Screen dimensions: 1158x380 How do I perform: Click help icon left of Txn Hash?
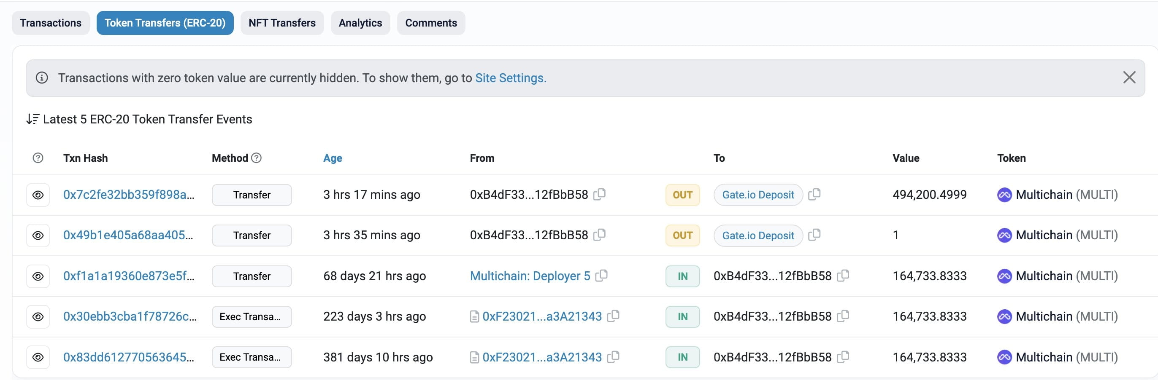(x=38, y=158)
